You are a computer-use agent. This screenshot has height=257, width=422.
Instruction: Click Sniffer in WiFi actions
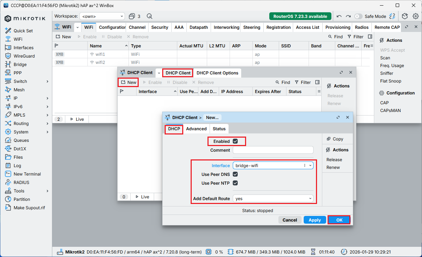click(387, 73)
